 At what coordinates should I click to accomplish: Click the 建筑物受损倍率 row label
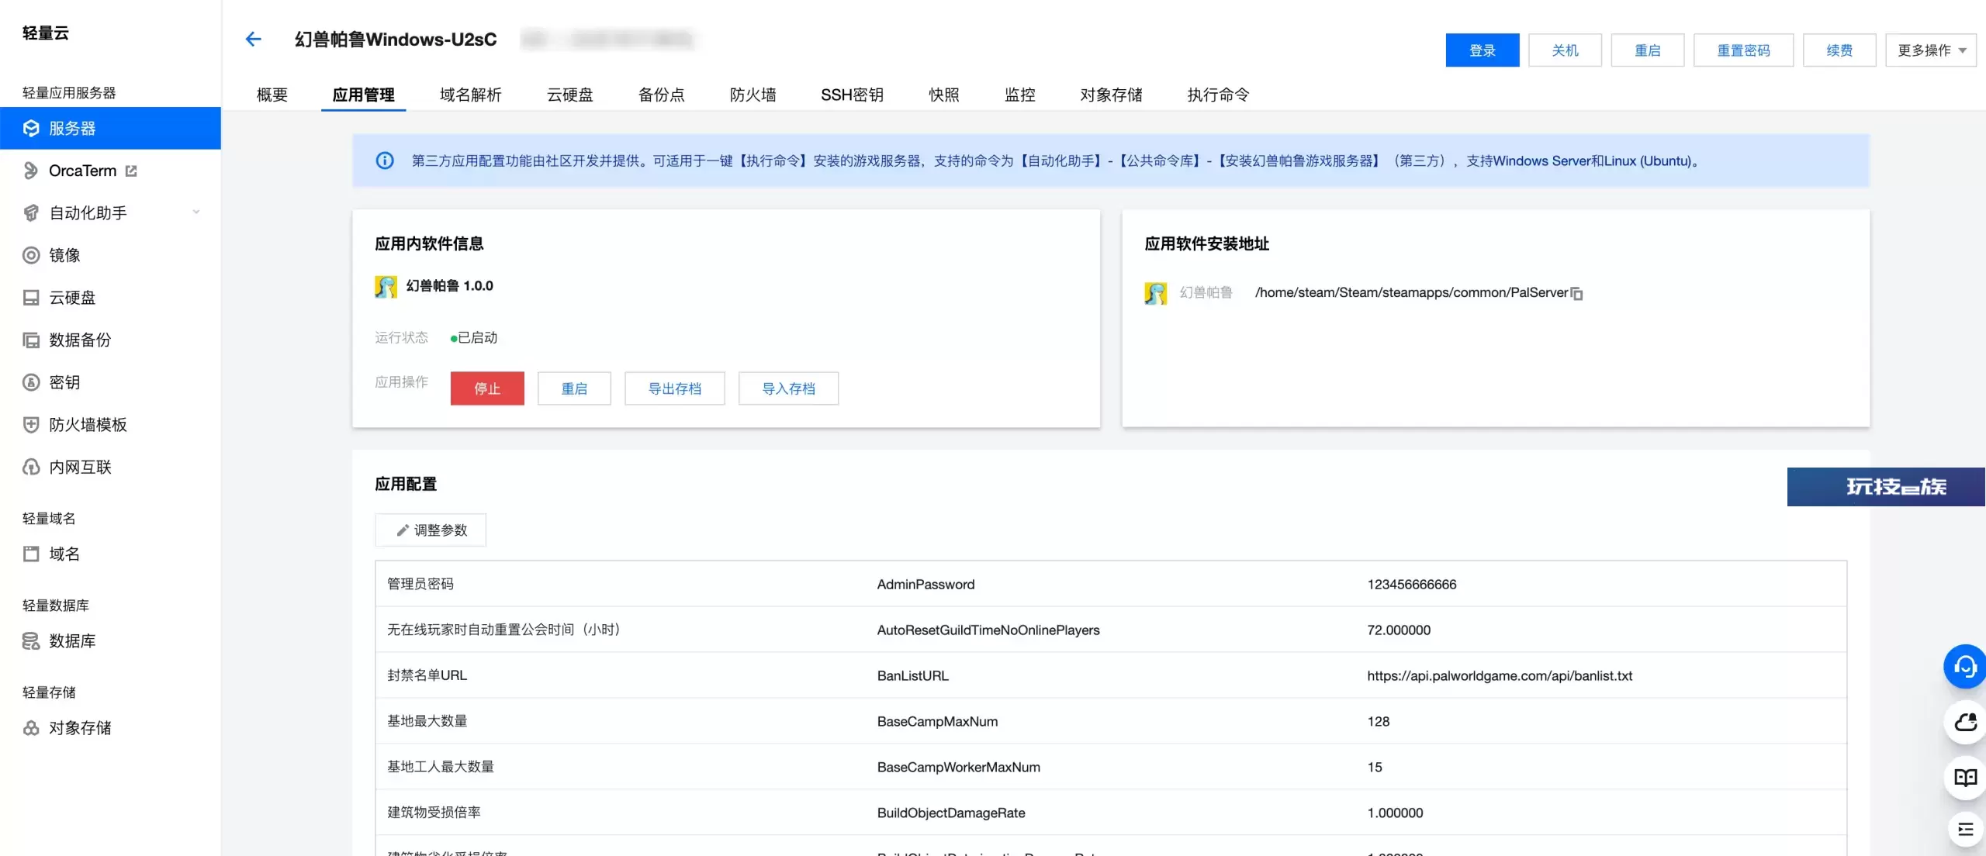tap(434, 813)
